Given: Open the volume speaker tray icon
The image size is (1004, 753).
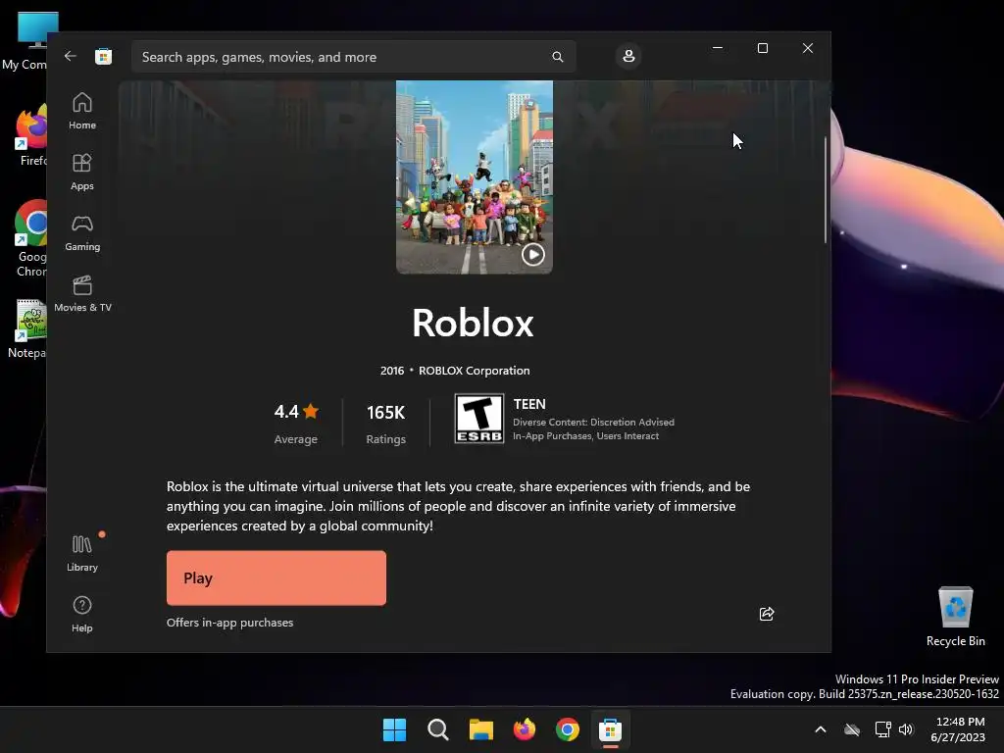Looking at the screenshot, I should coord(906,729).
